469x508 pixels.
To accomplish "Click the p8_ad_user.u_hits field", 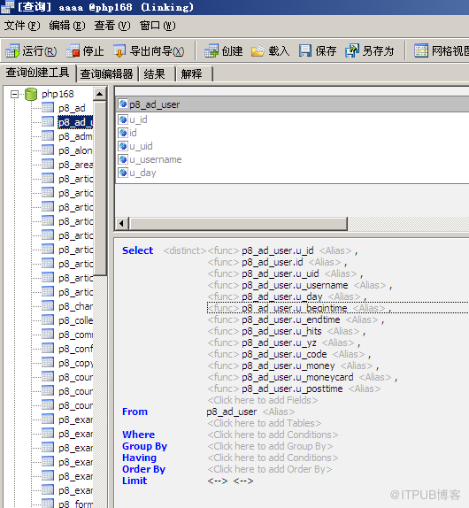I will pyautogui.click(x=281, y=331).
